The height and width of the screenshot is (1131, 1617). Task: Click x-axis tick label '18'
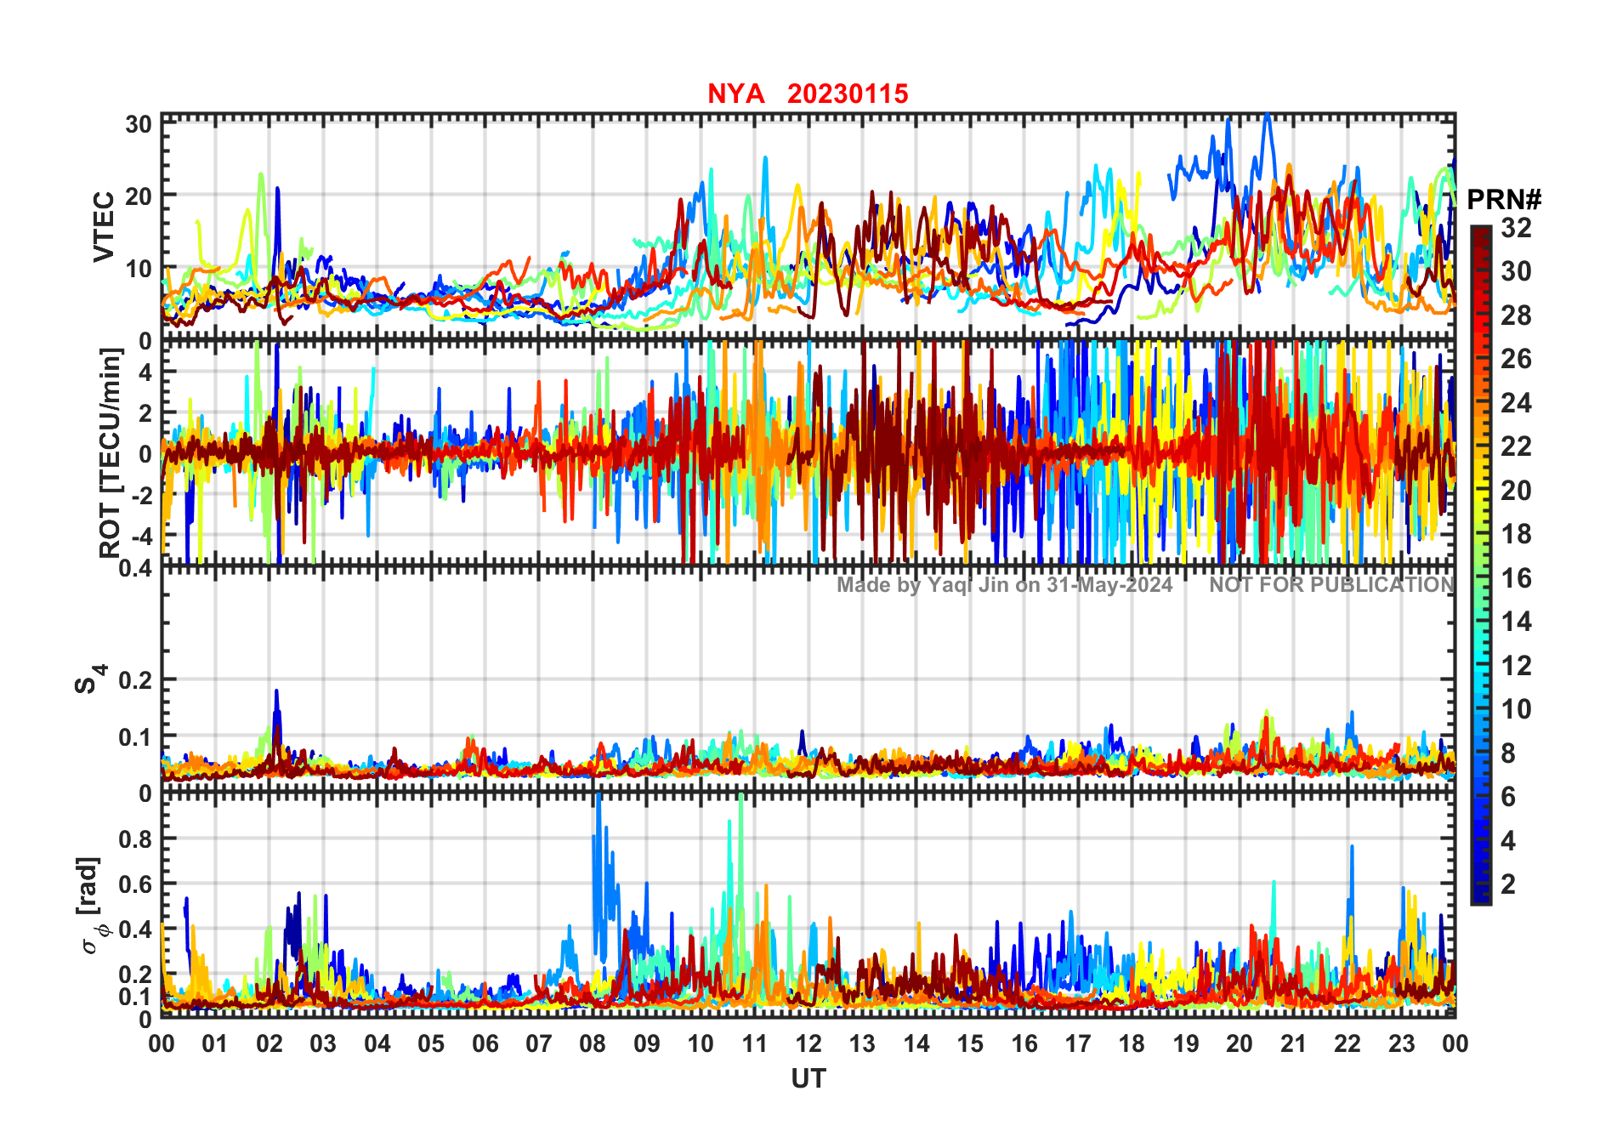pos(1132,1043)
